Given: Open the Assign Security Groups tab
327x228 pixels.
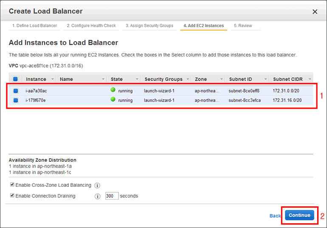Looking at the screenshot, I should point(149,25).
